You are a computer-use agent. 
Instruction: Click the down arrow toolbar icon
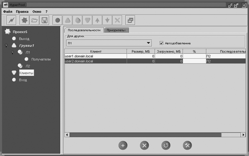107,20
